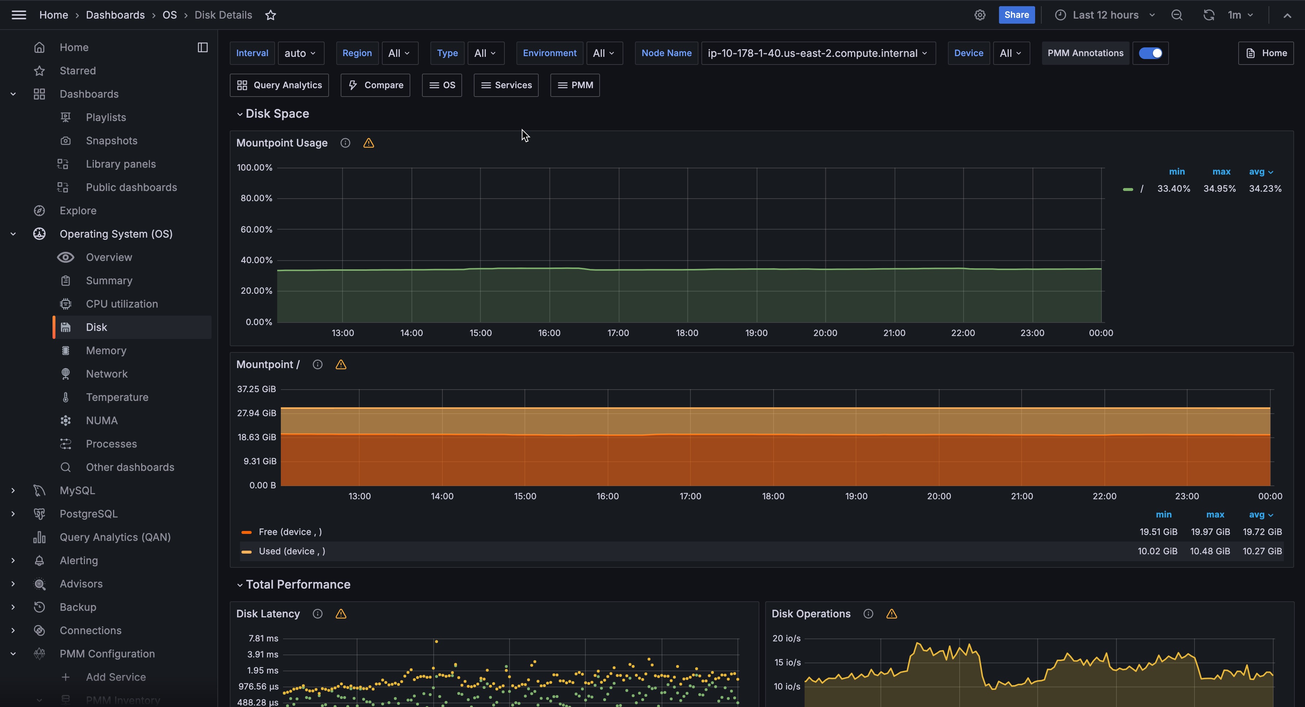Screen dimensions: 1305x707
Task: Click the Share button
Action: click(x=1016, y=15)
